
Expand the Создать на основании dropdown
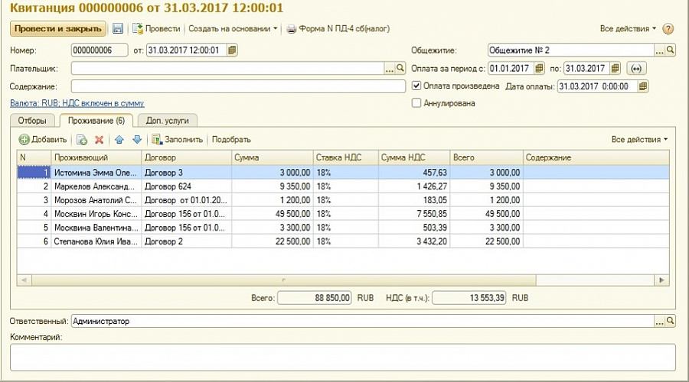[233, 28]
